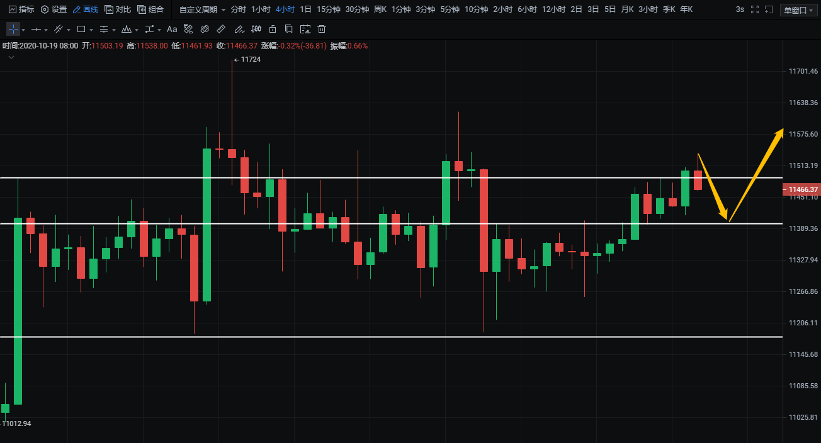Click the Aa text annotation tool
The height and width of the screenshot is (443, 821).
point(172,29)
